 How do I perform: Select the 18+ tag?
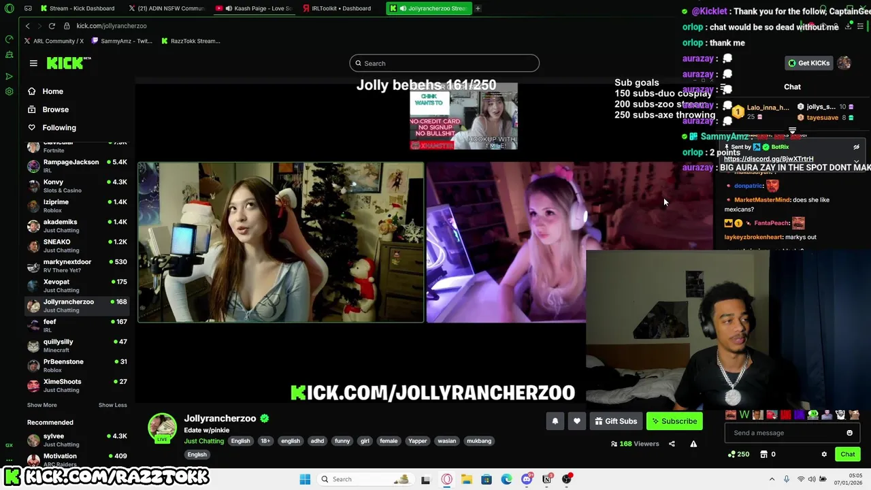[265, 441]
